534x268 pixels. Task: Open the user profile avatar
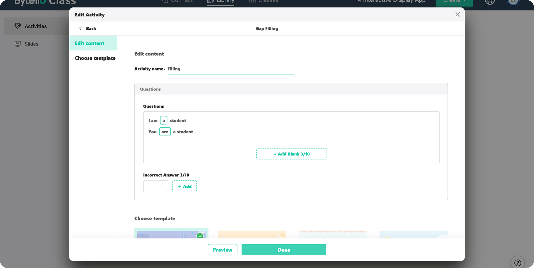coord(513,2)
